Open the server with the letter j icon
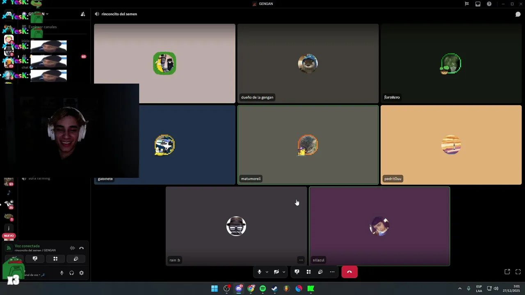The width and height of the screenshot is (525, 295). coord(9,228)
